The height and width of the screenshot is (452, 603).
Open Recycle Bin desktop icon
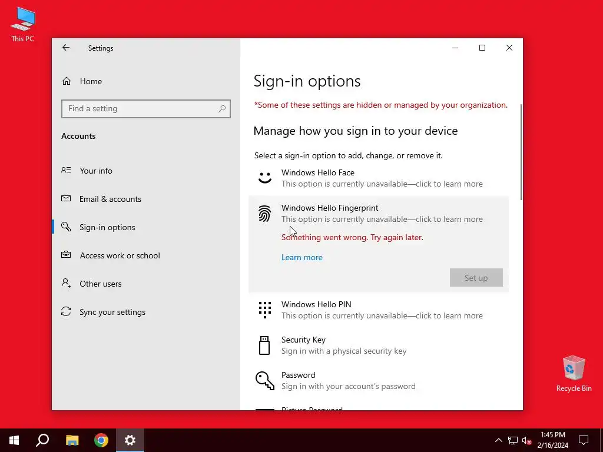[x=574, y=374]
